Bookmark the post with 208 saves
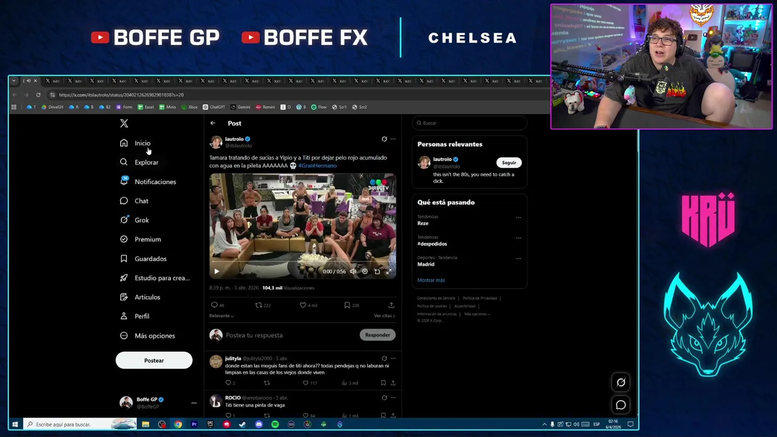 (351, 305)
